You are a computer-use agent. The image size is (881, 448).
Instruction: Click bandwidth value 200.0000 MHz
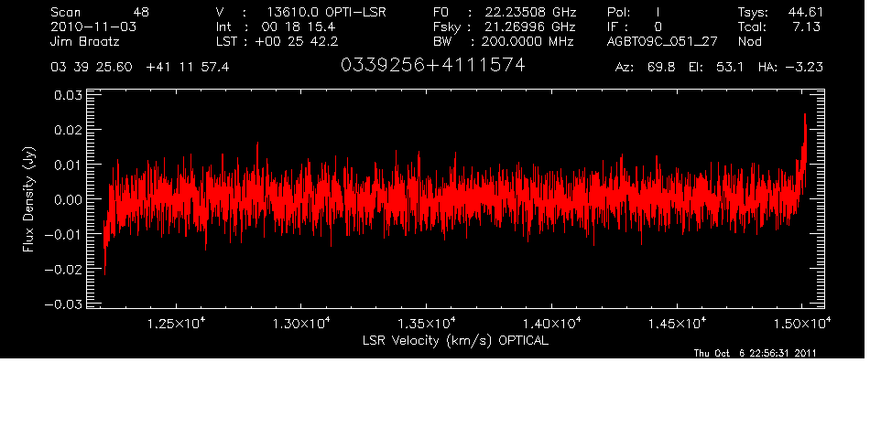pos(528,41)
